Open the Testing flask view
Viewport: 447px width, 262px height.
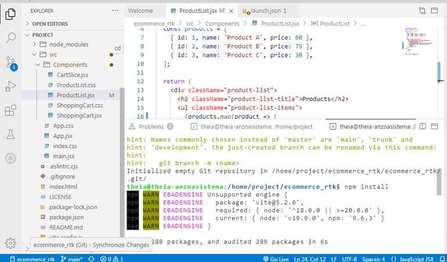pyautogui.click(x=10, y=134)
